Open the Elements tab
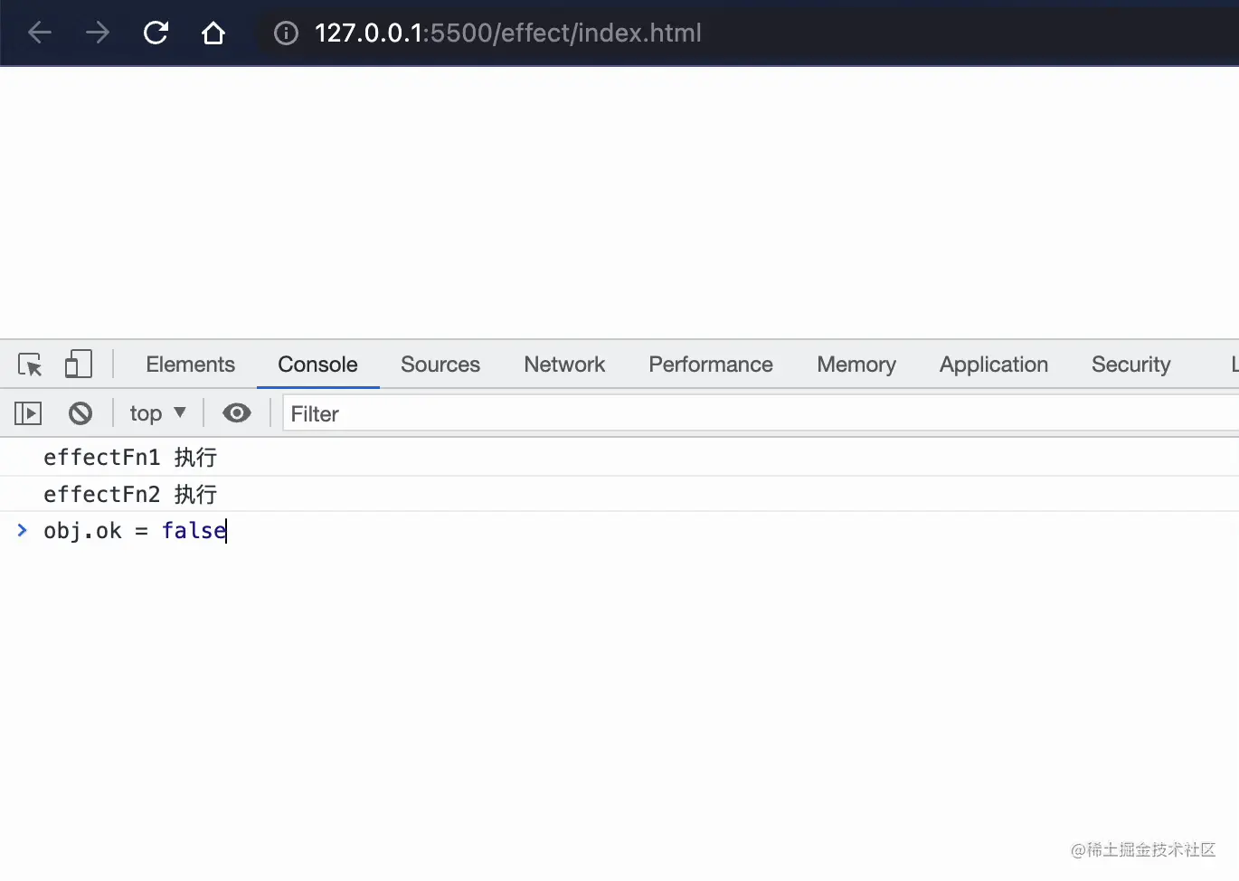 (x=190, y=365)
